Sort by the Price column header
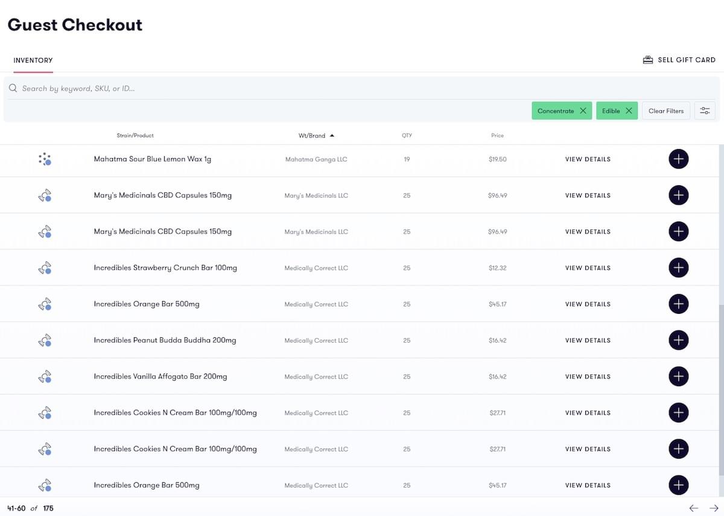Image resolution: width=724 pixels, height=516 pixels. 497,136
